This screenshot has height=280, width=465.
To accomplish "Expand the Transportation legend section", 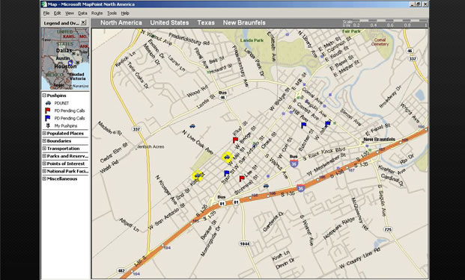I will click(44, 149).
